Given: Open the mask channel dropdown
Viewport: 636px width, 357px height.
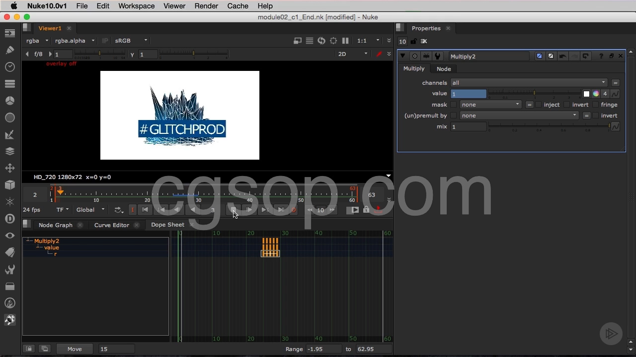Looking at the screenshot, I should tap(490, 105).
